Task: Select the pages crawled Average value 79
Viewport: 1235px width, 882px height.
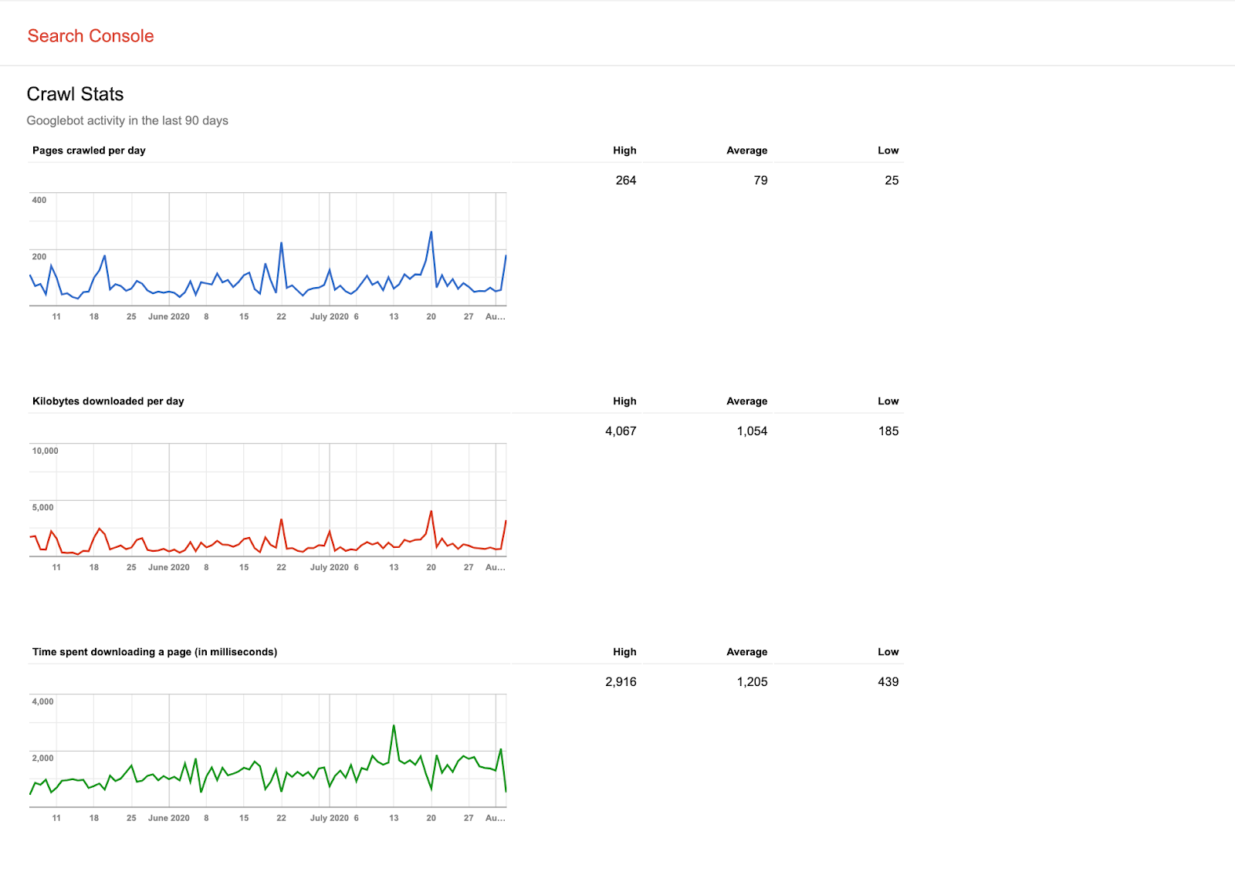Action: pyautogui.click(x=760, y=181)
